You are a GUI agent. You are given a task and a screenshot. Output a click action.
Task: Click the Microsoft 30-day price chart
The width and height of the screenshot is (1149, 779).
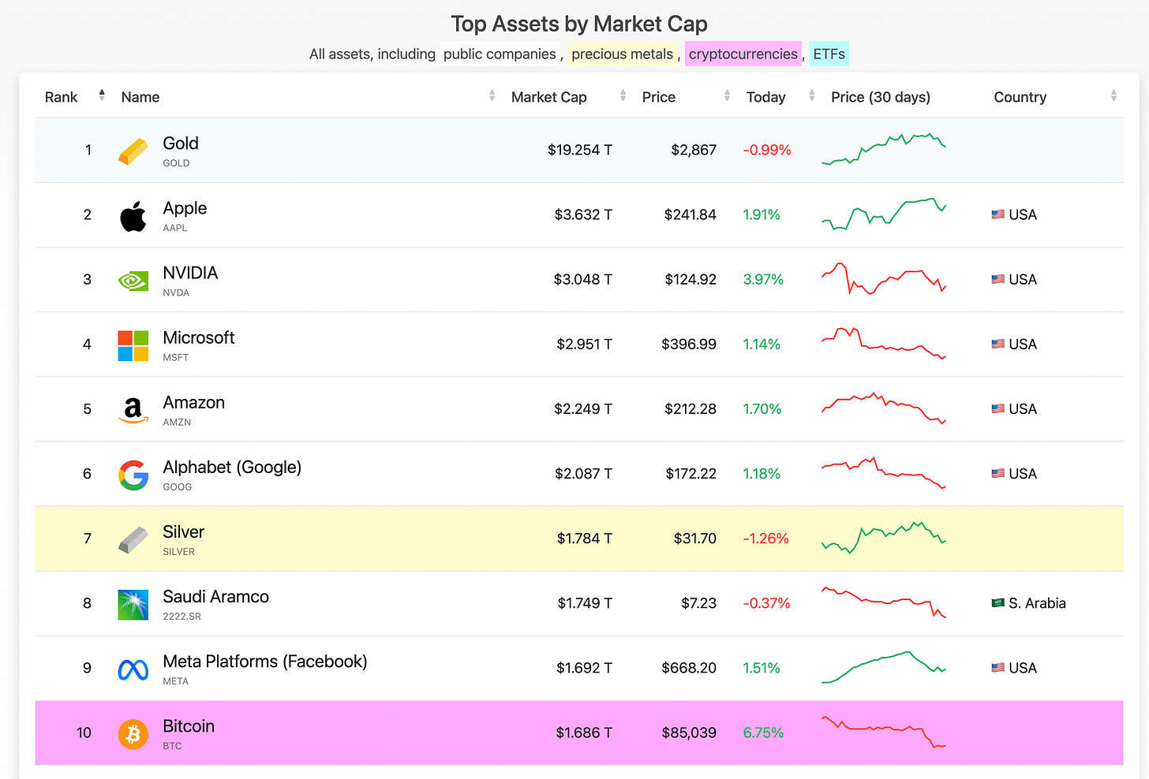click(x=884, y=344)
